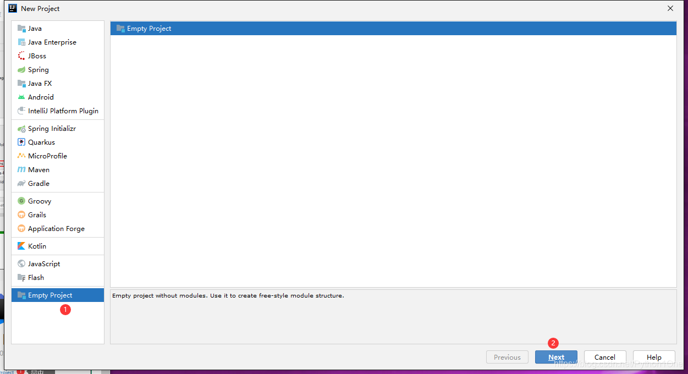
Task: Click the Android robot icon
Action: click(x=21, y=97)
